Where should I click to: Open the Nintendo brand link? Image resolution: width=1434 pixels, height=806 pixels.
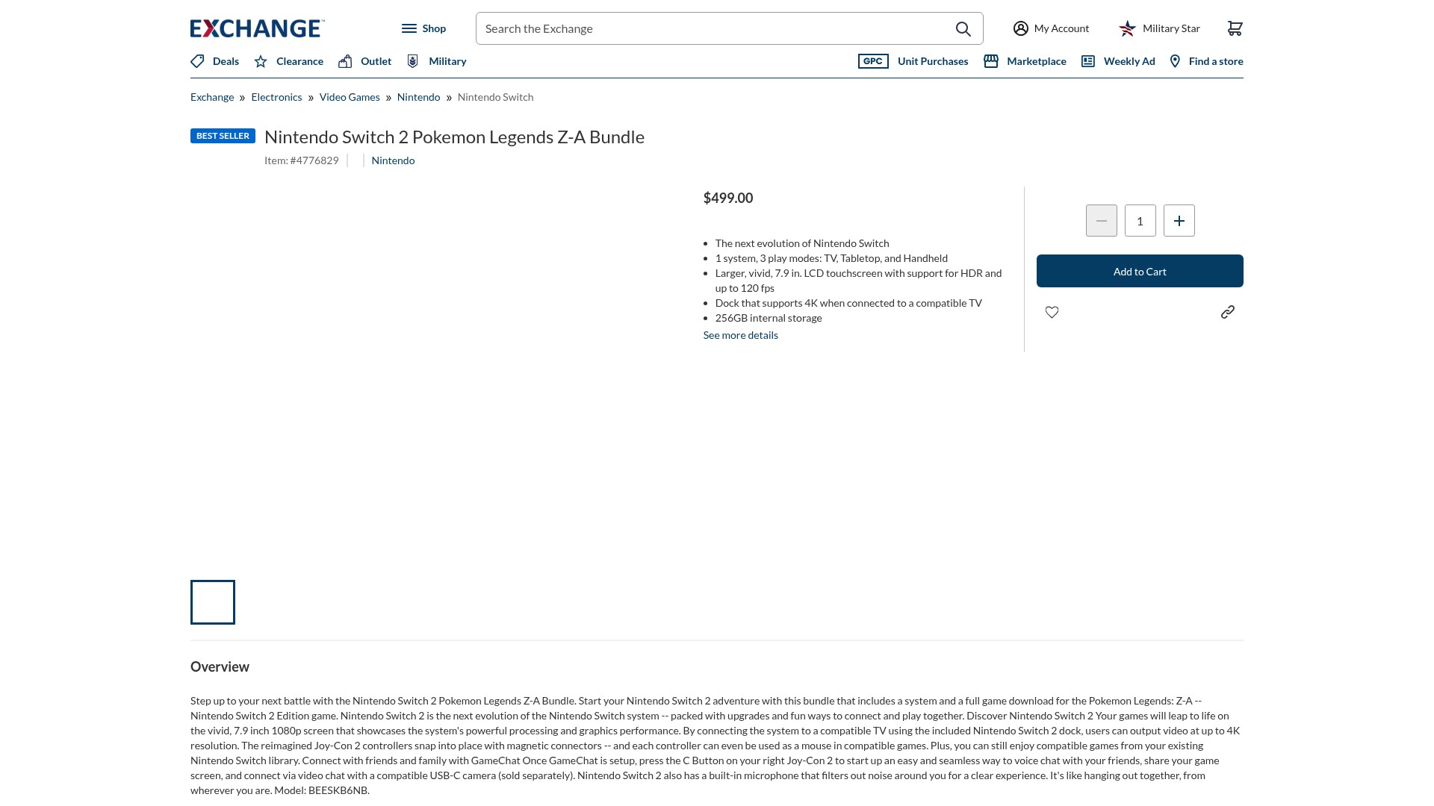393,160
